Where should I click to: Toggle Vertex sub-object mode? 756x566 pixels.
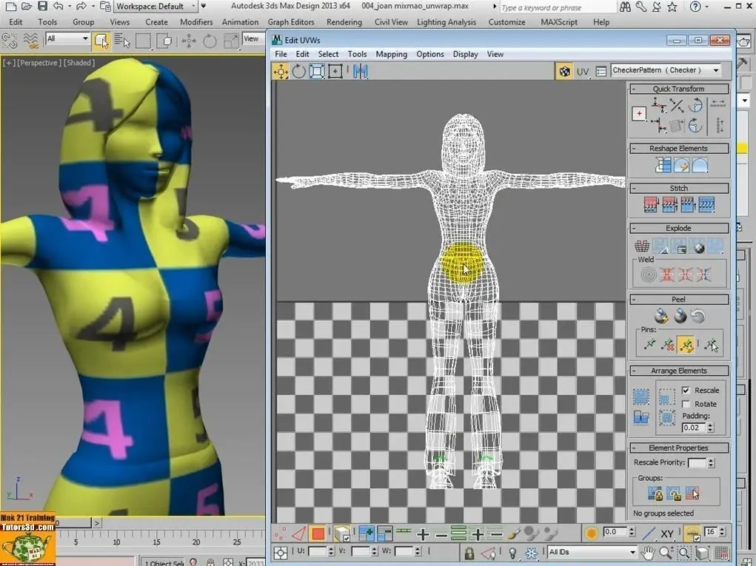click(x=280, y=533)
